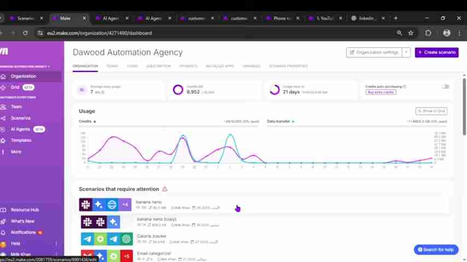Switch to the Variables tab
The height and width of the screenshot is (262, 467).
click(252, 66)
